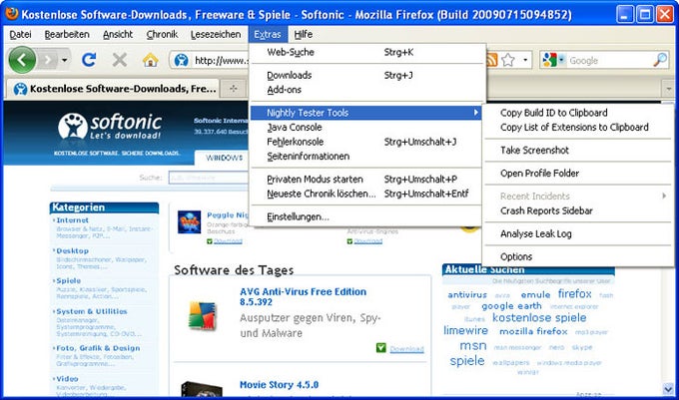Open the Lesezeichen menu
The image size is (679, 400).
[x=216, y=34]
